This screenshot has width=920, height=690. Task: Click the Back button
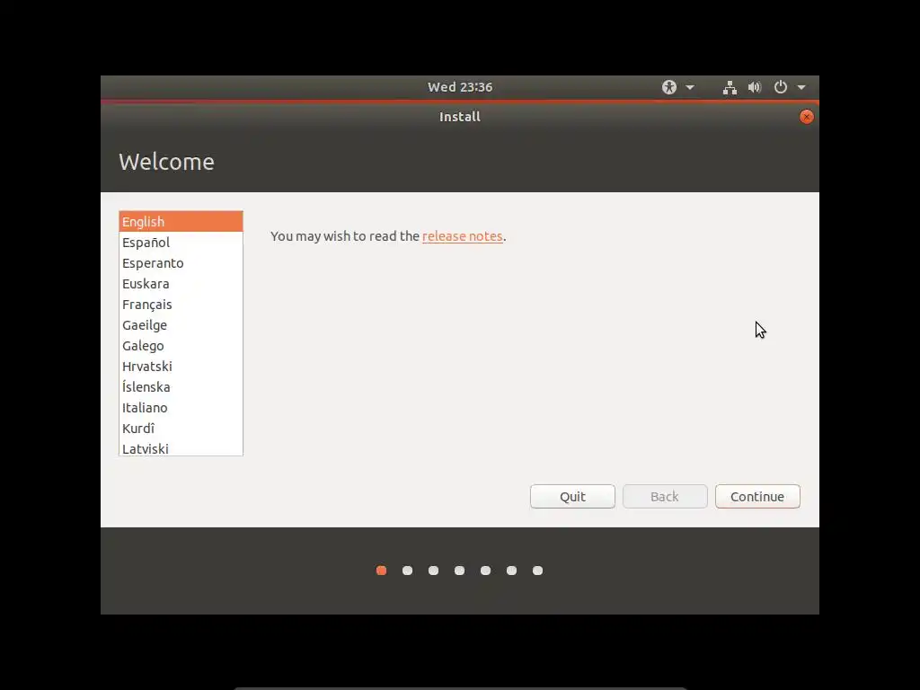click(665, 496)
